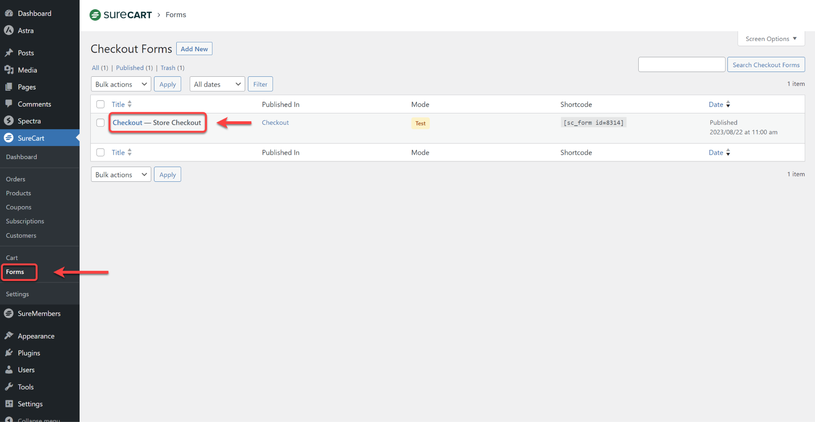This screenshot has height=422, width=815.
Task: Open the Checkout — Store Checkout form
Action: [157, 123]
